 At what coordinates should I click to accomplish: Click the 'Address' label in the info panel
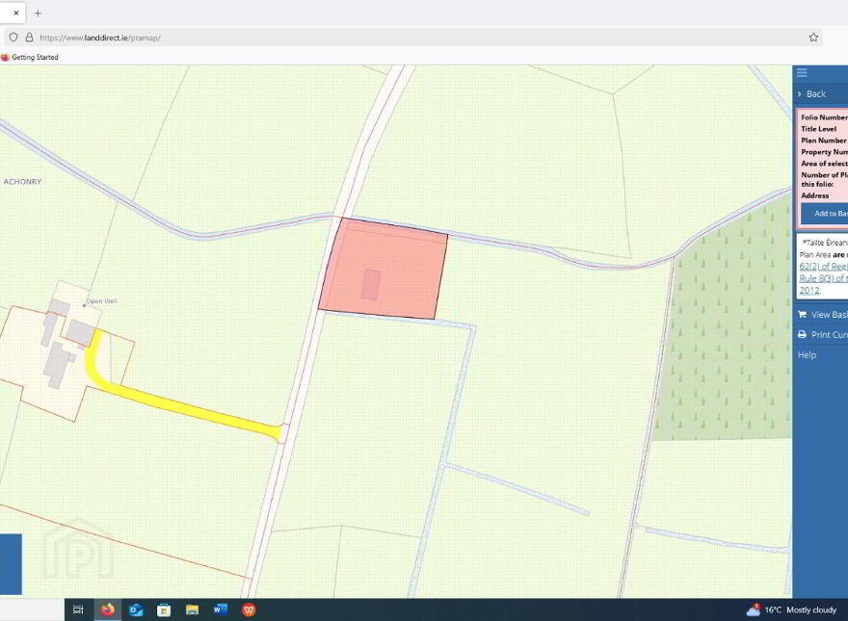pos(815,195)
